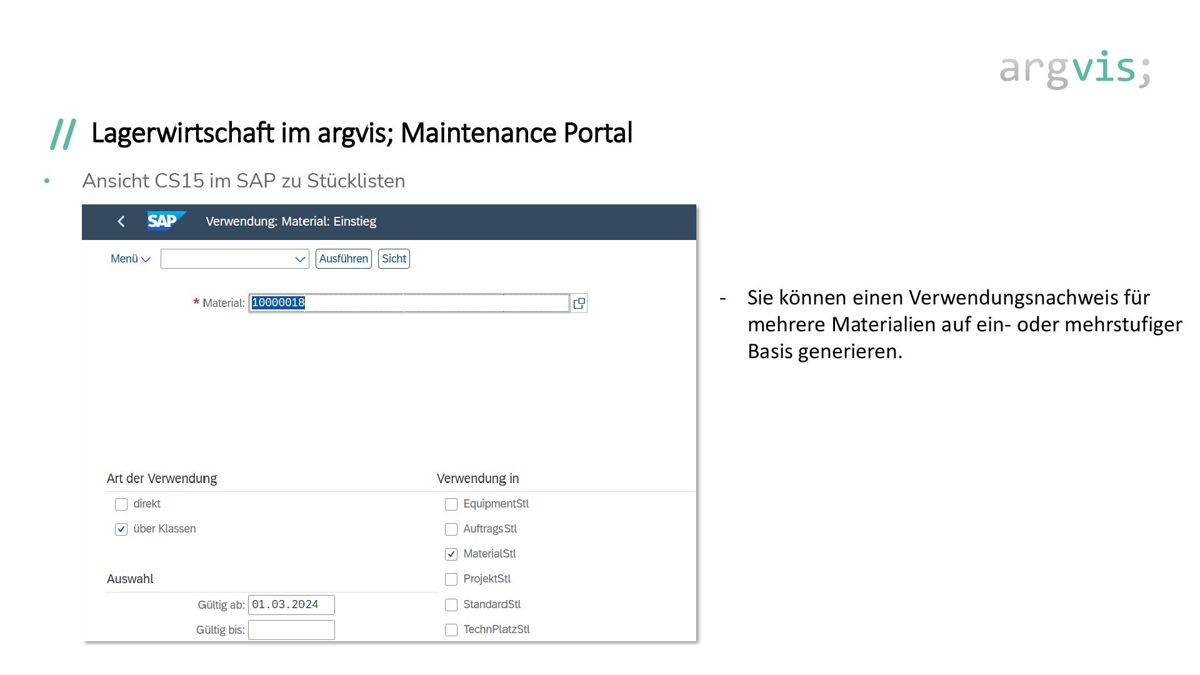Check the StandardStl checkbox
Viewport: 1200px width, 675px height.
[x=451, y=605]
